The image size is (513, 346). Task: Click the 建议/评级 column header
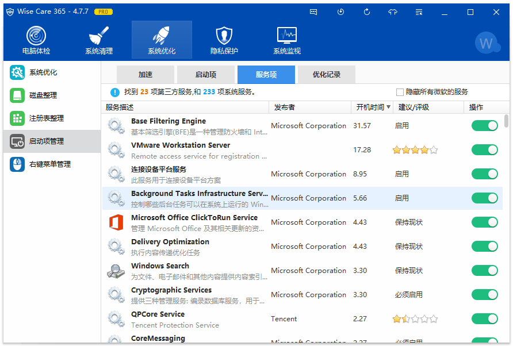[x=428, y=107]
